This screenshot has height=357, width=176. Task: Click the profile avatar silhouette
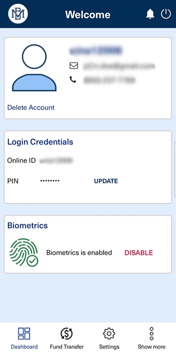(34, 68)
